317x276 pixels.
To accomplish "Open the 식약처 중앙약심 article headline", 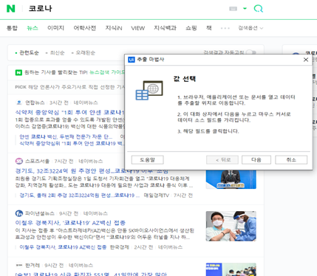I will click(70, 112).
